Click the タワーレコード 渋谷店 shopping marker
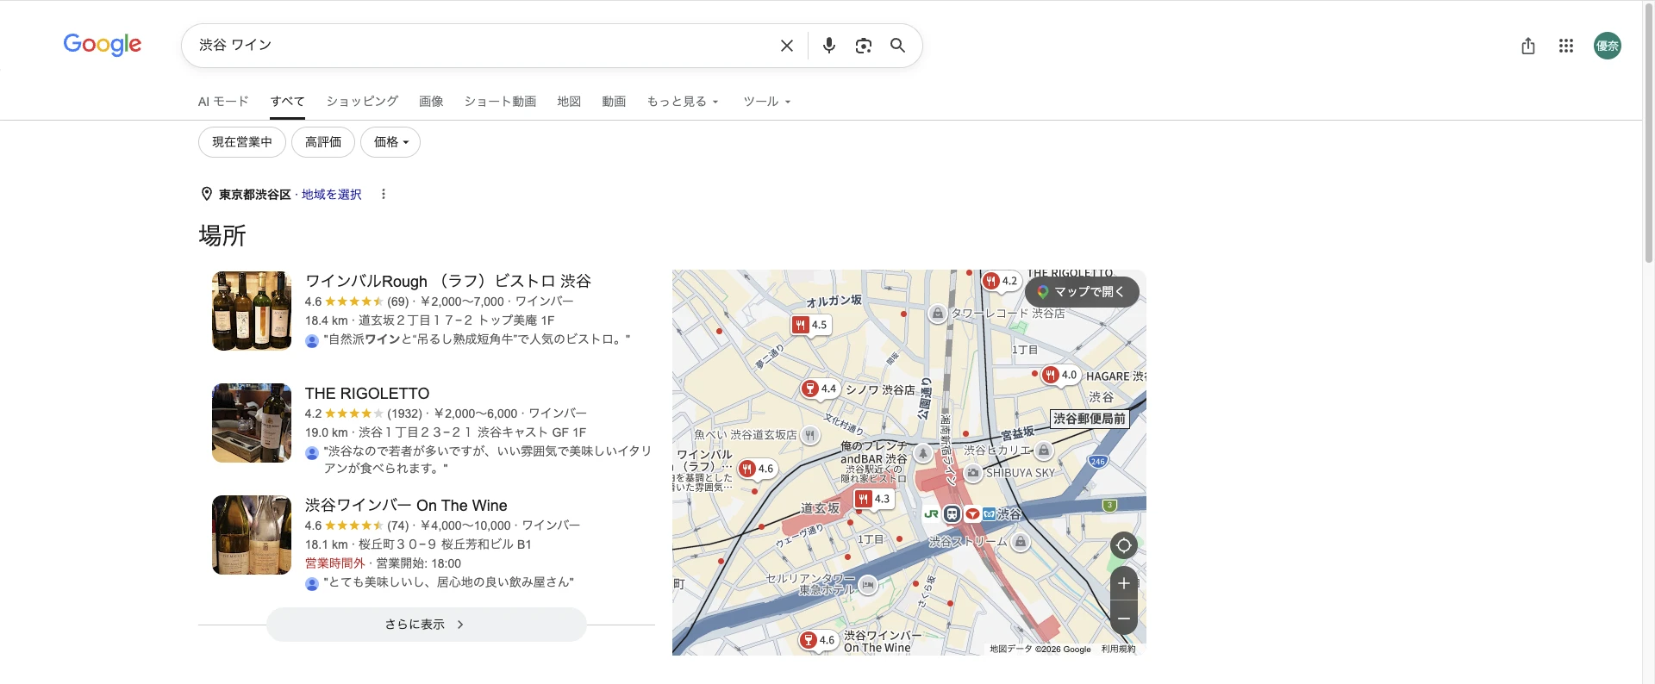This screenshot has width=1655, height=684. click(938, 314)
